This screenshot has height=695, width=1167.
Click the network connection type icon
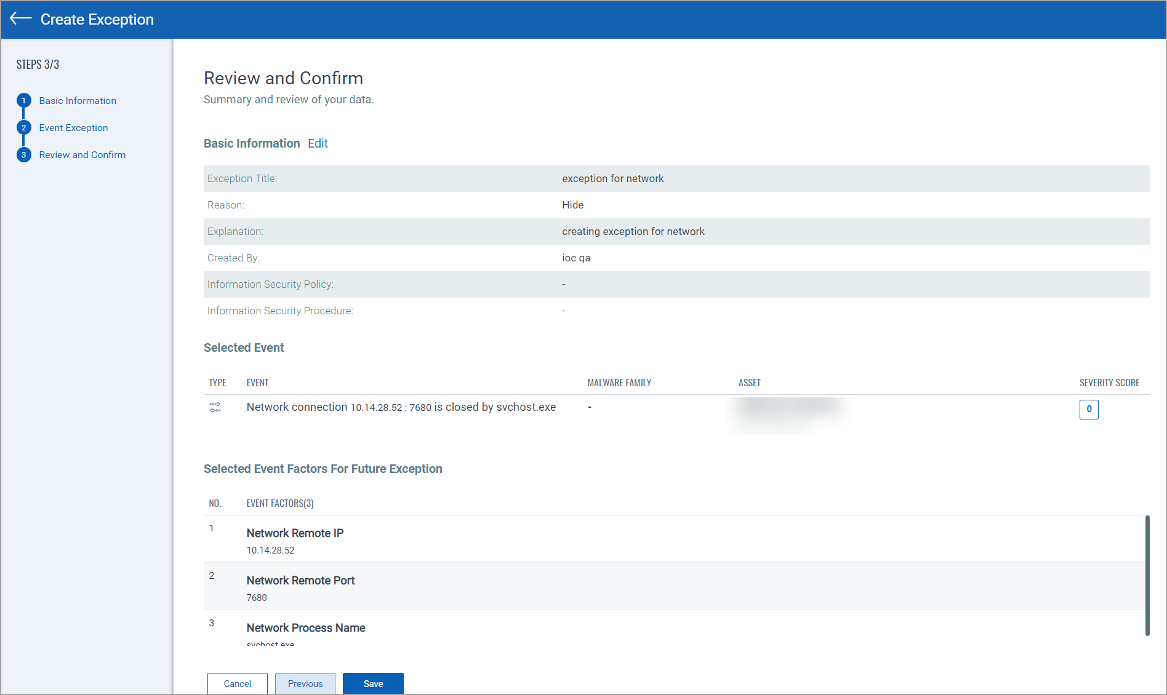tap(215, 407)
